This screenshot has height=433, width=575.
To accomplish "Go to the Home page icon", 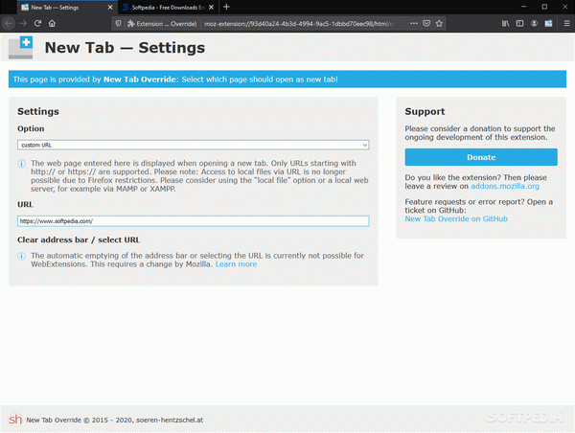I will click(52, 23).
